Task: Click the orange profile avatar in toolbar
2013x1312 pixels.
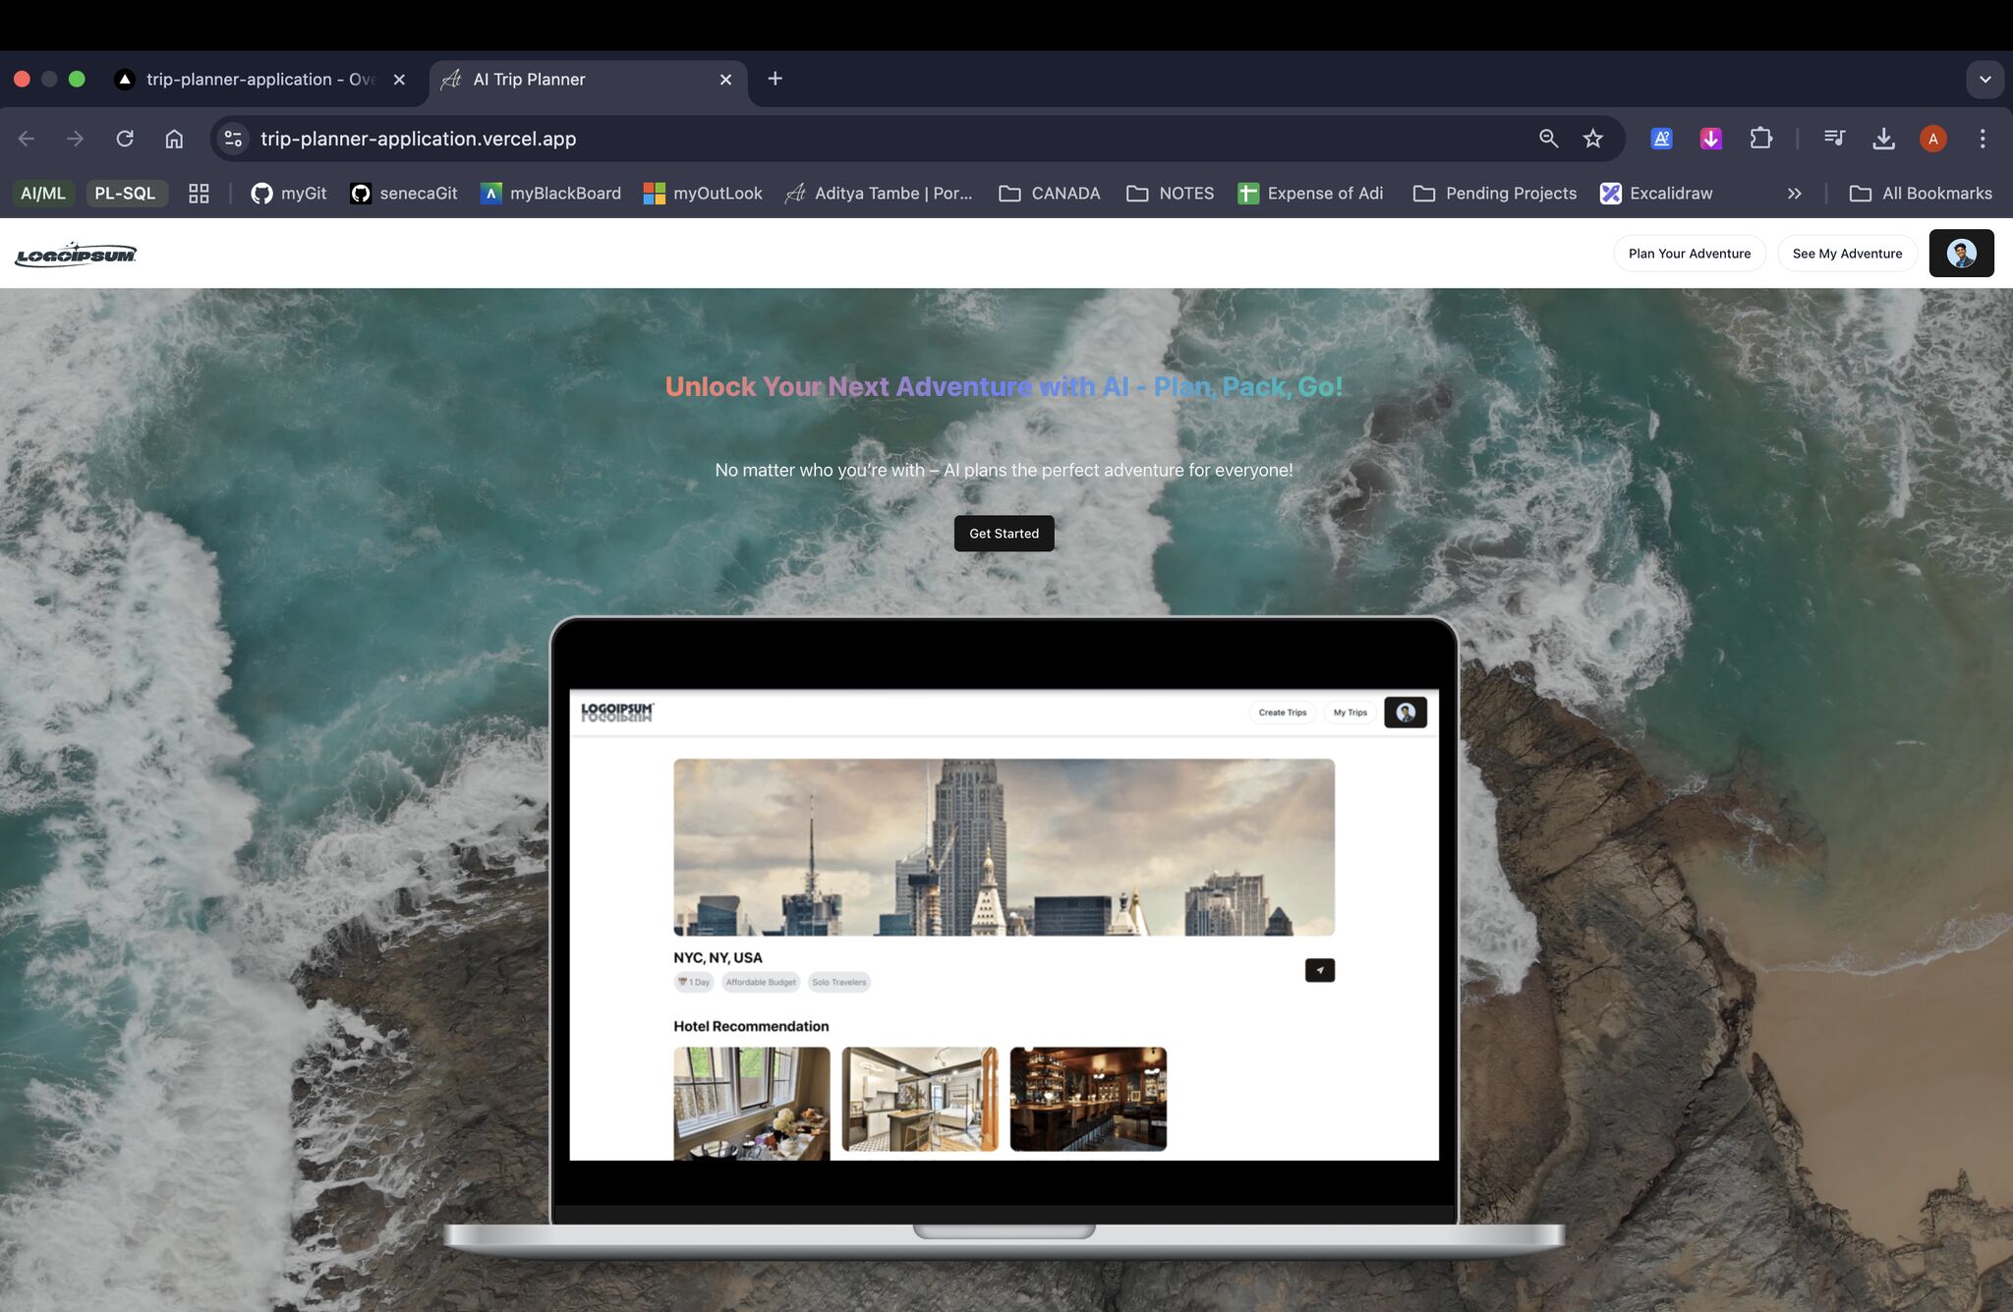Action: point(1931,139)
